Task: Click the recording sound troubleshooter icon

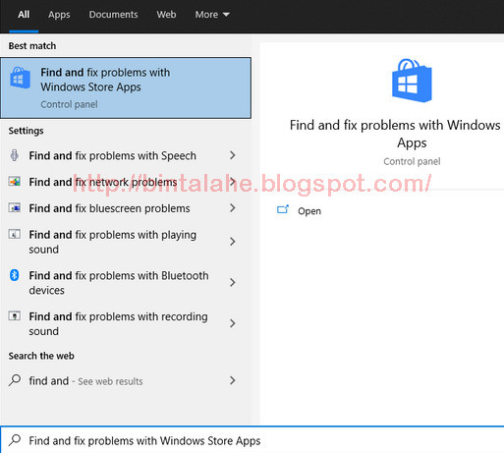Action: [x=15, y=315]
